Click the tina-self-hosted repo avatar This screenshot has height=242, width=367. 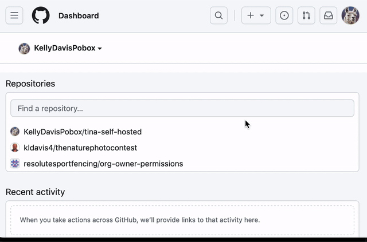pos(15,132)
